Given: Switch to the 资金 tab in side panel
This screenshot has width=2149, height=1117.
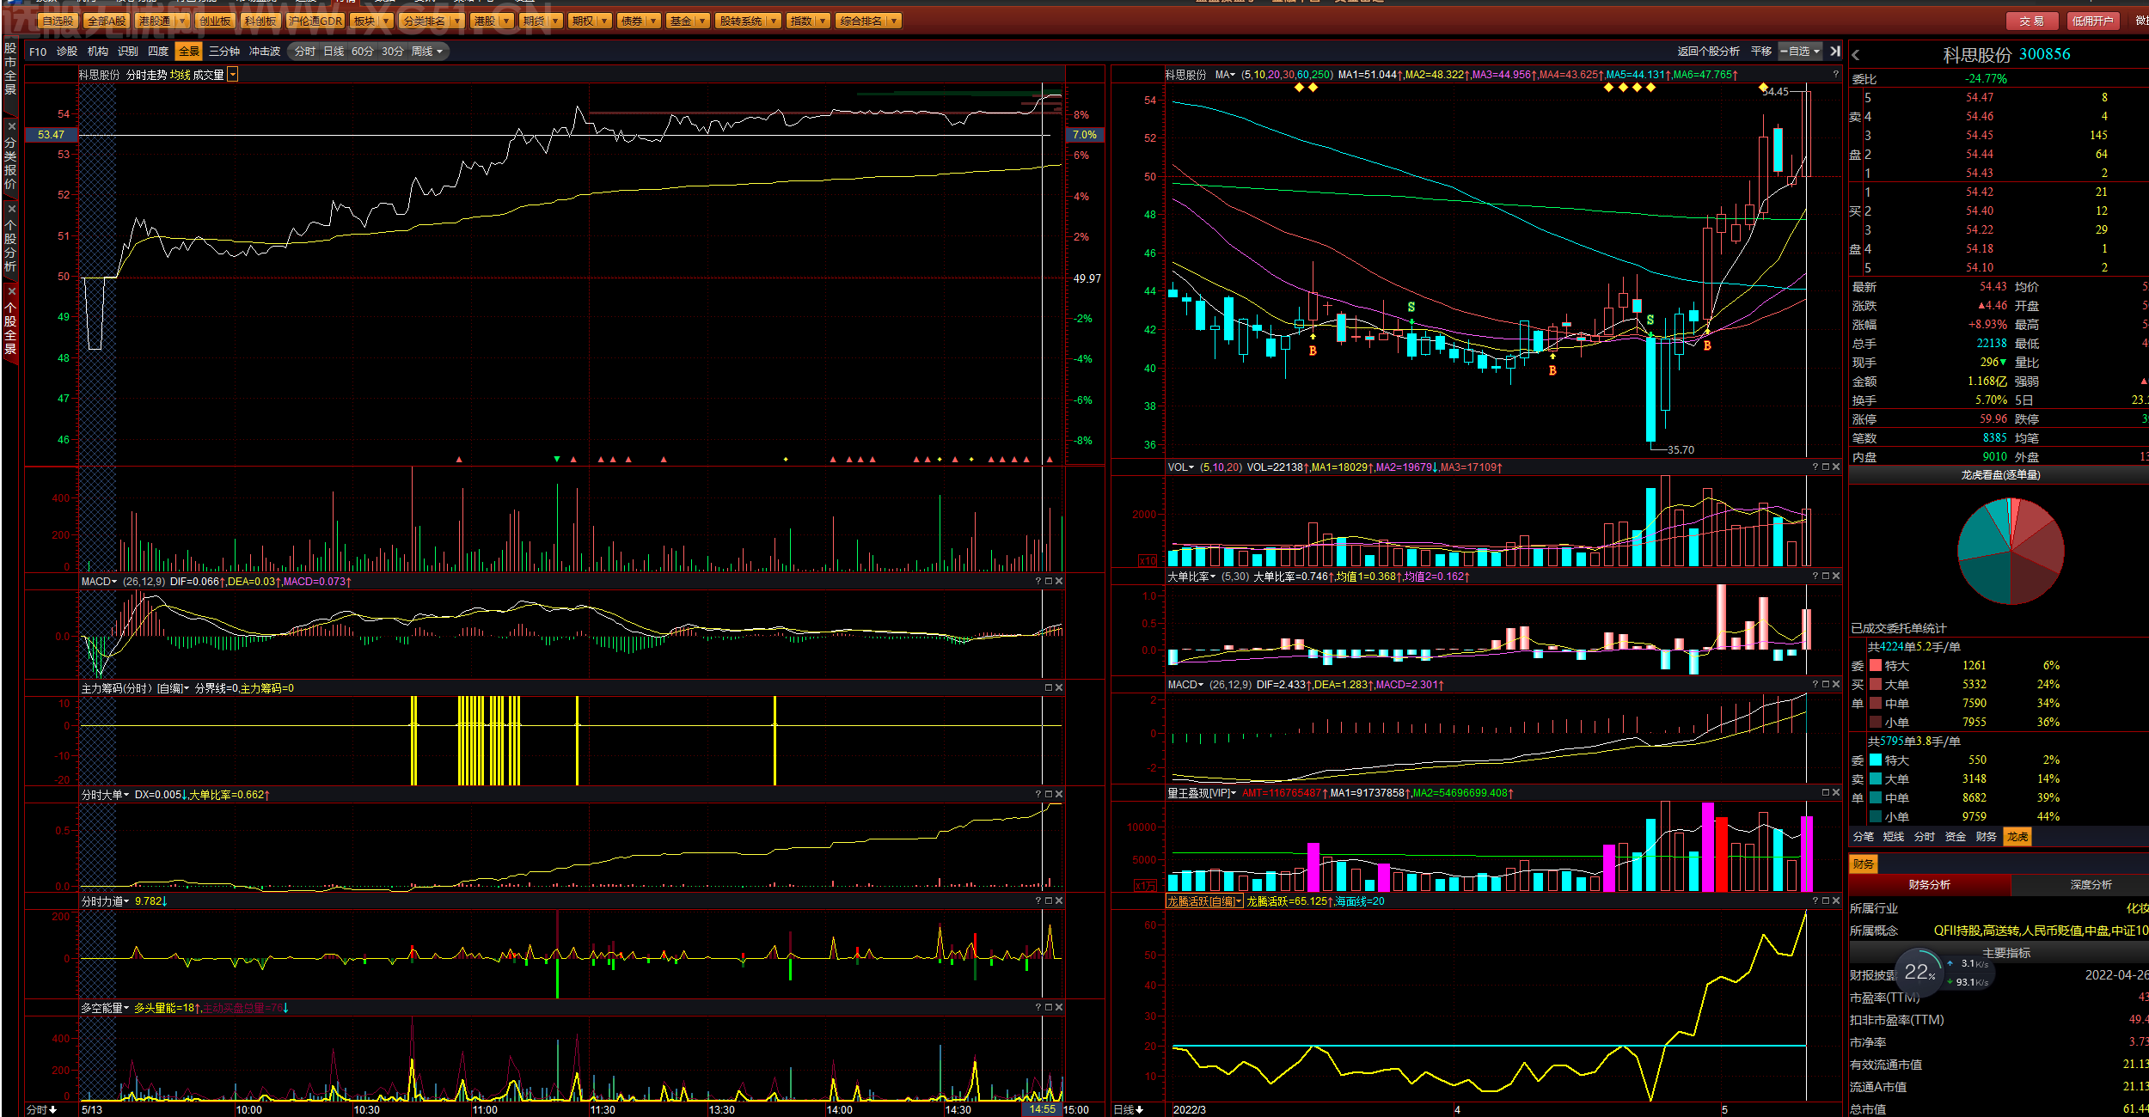Looking at the screenshot, I should coord(1955,837).
